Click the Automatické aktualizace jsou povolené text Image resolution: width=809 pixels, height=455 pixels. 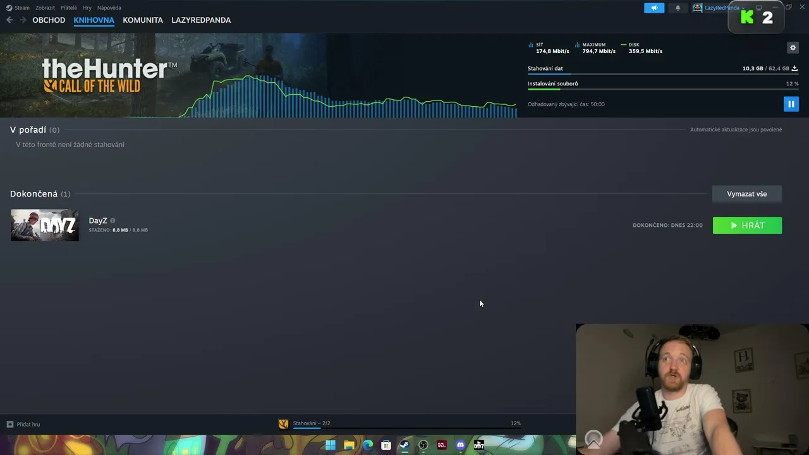736,130
